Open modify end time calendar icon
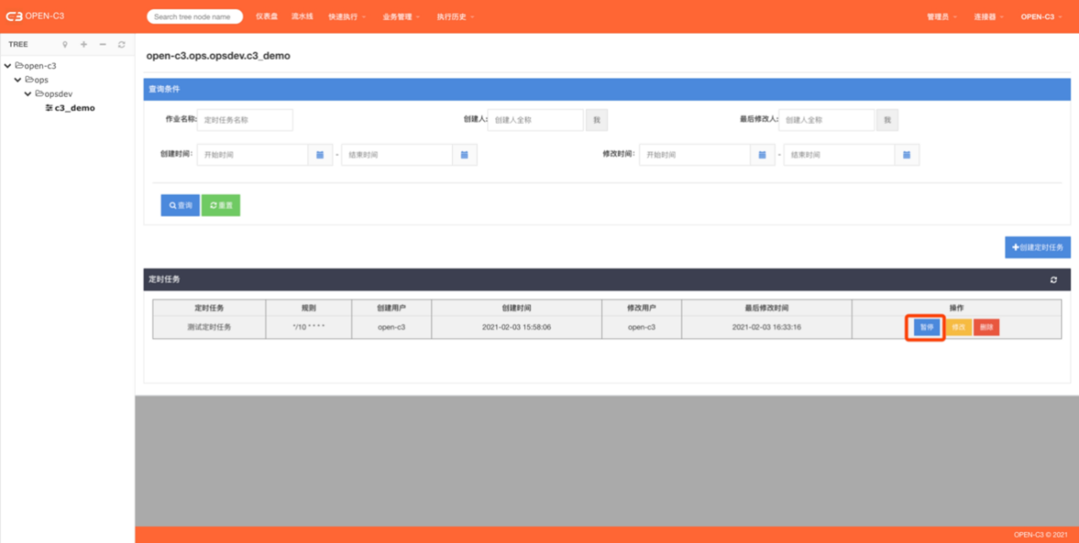The image size is (1079, 543). click(906, 155)
